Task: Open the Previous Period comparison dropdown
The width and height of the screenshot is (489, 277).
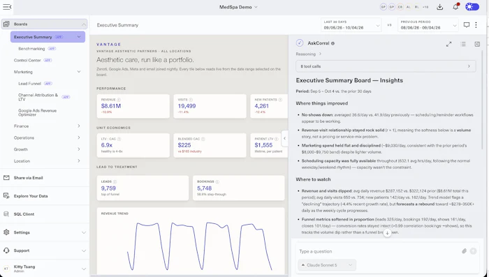Action: pyautogui.click(x=428, y=25)
